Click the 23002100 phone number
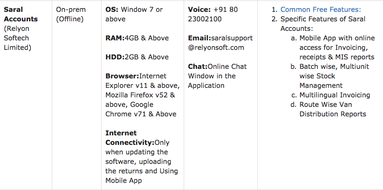Image resolution: width=383 pixels, height=190 pixels. (205, 19)
